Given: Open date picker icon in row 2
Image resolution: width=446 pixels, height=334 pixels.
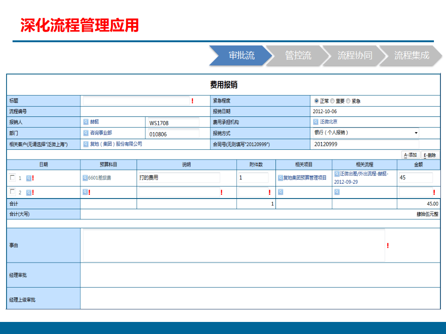Looking at the screenshot, I should [x=29, y=193].
